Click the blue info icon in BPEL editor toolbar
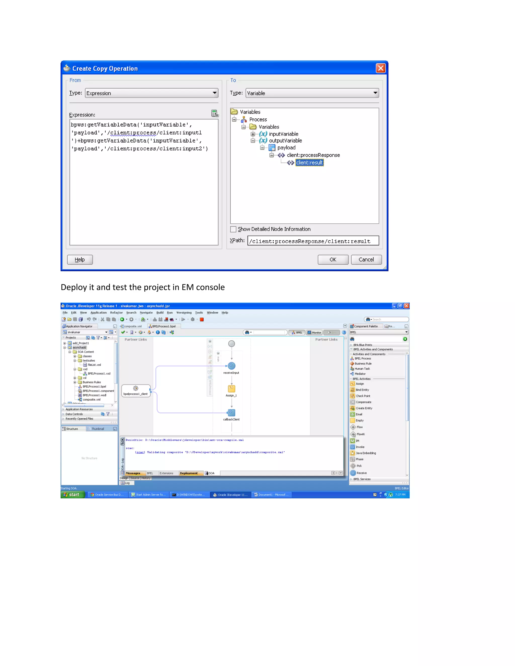Screen dimensions: 515x666 (x=158, y=332)
